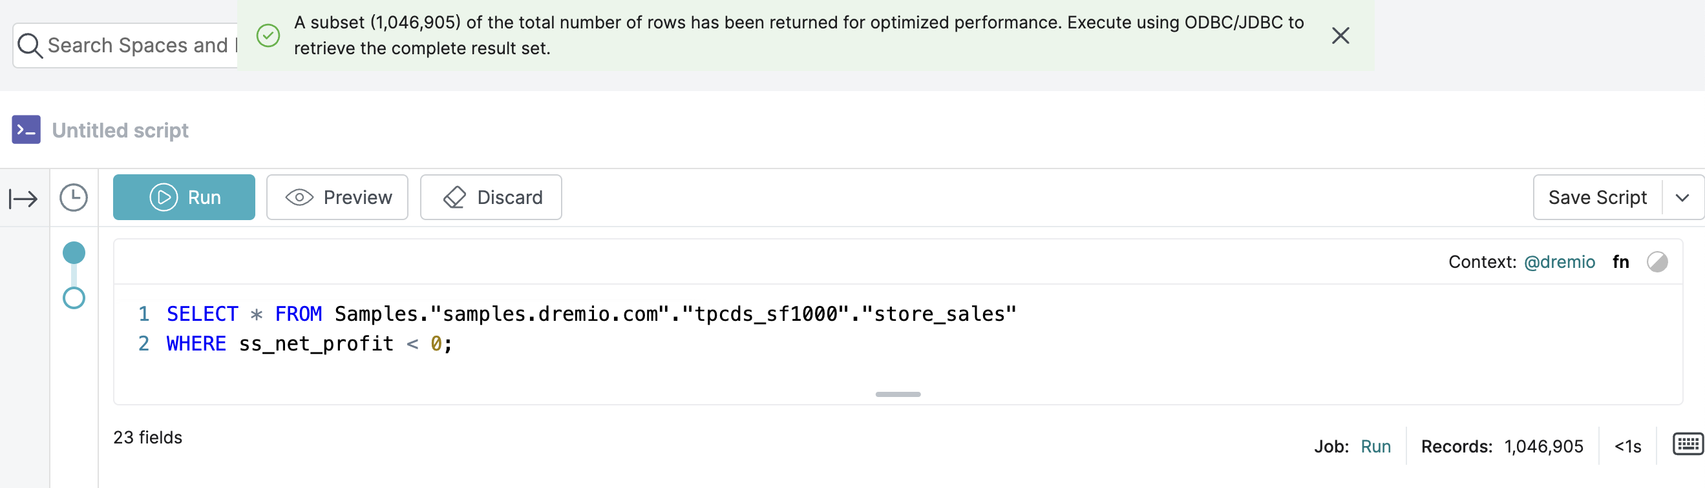
Task: Dismiss the subset rows notification
Action: coord(1340,36)
